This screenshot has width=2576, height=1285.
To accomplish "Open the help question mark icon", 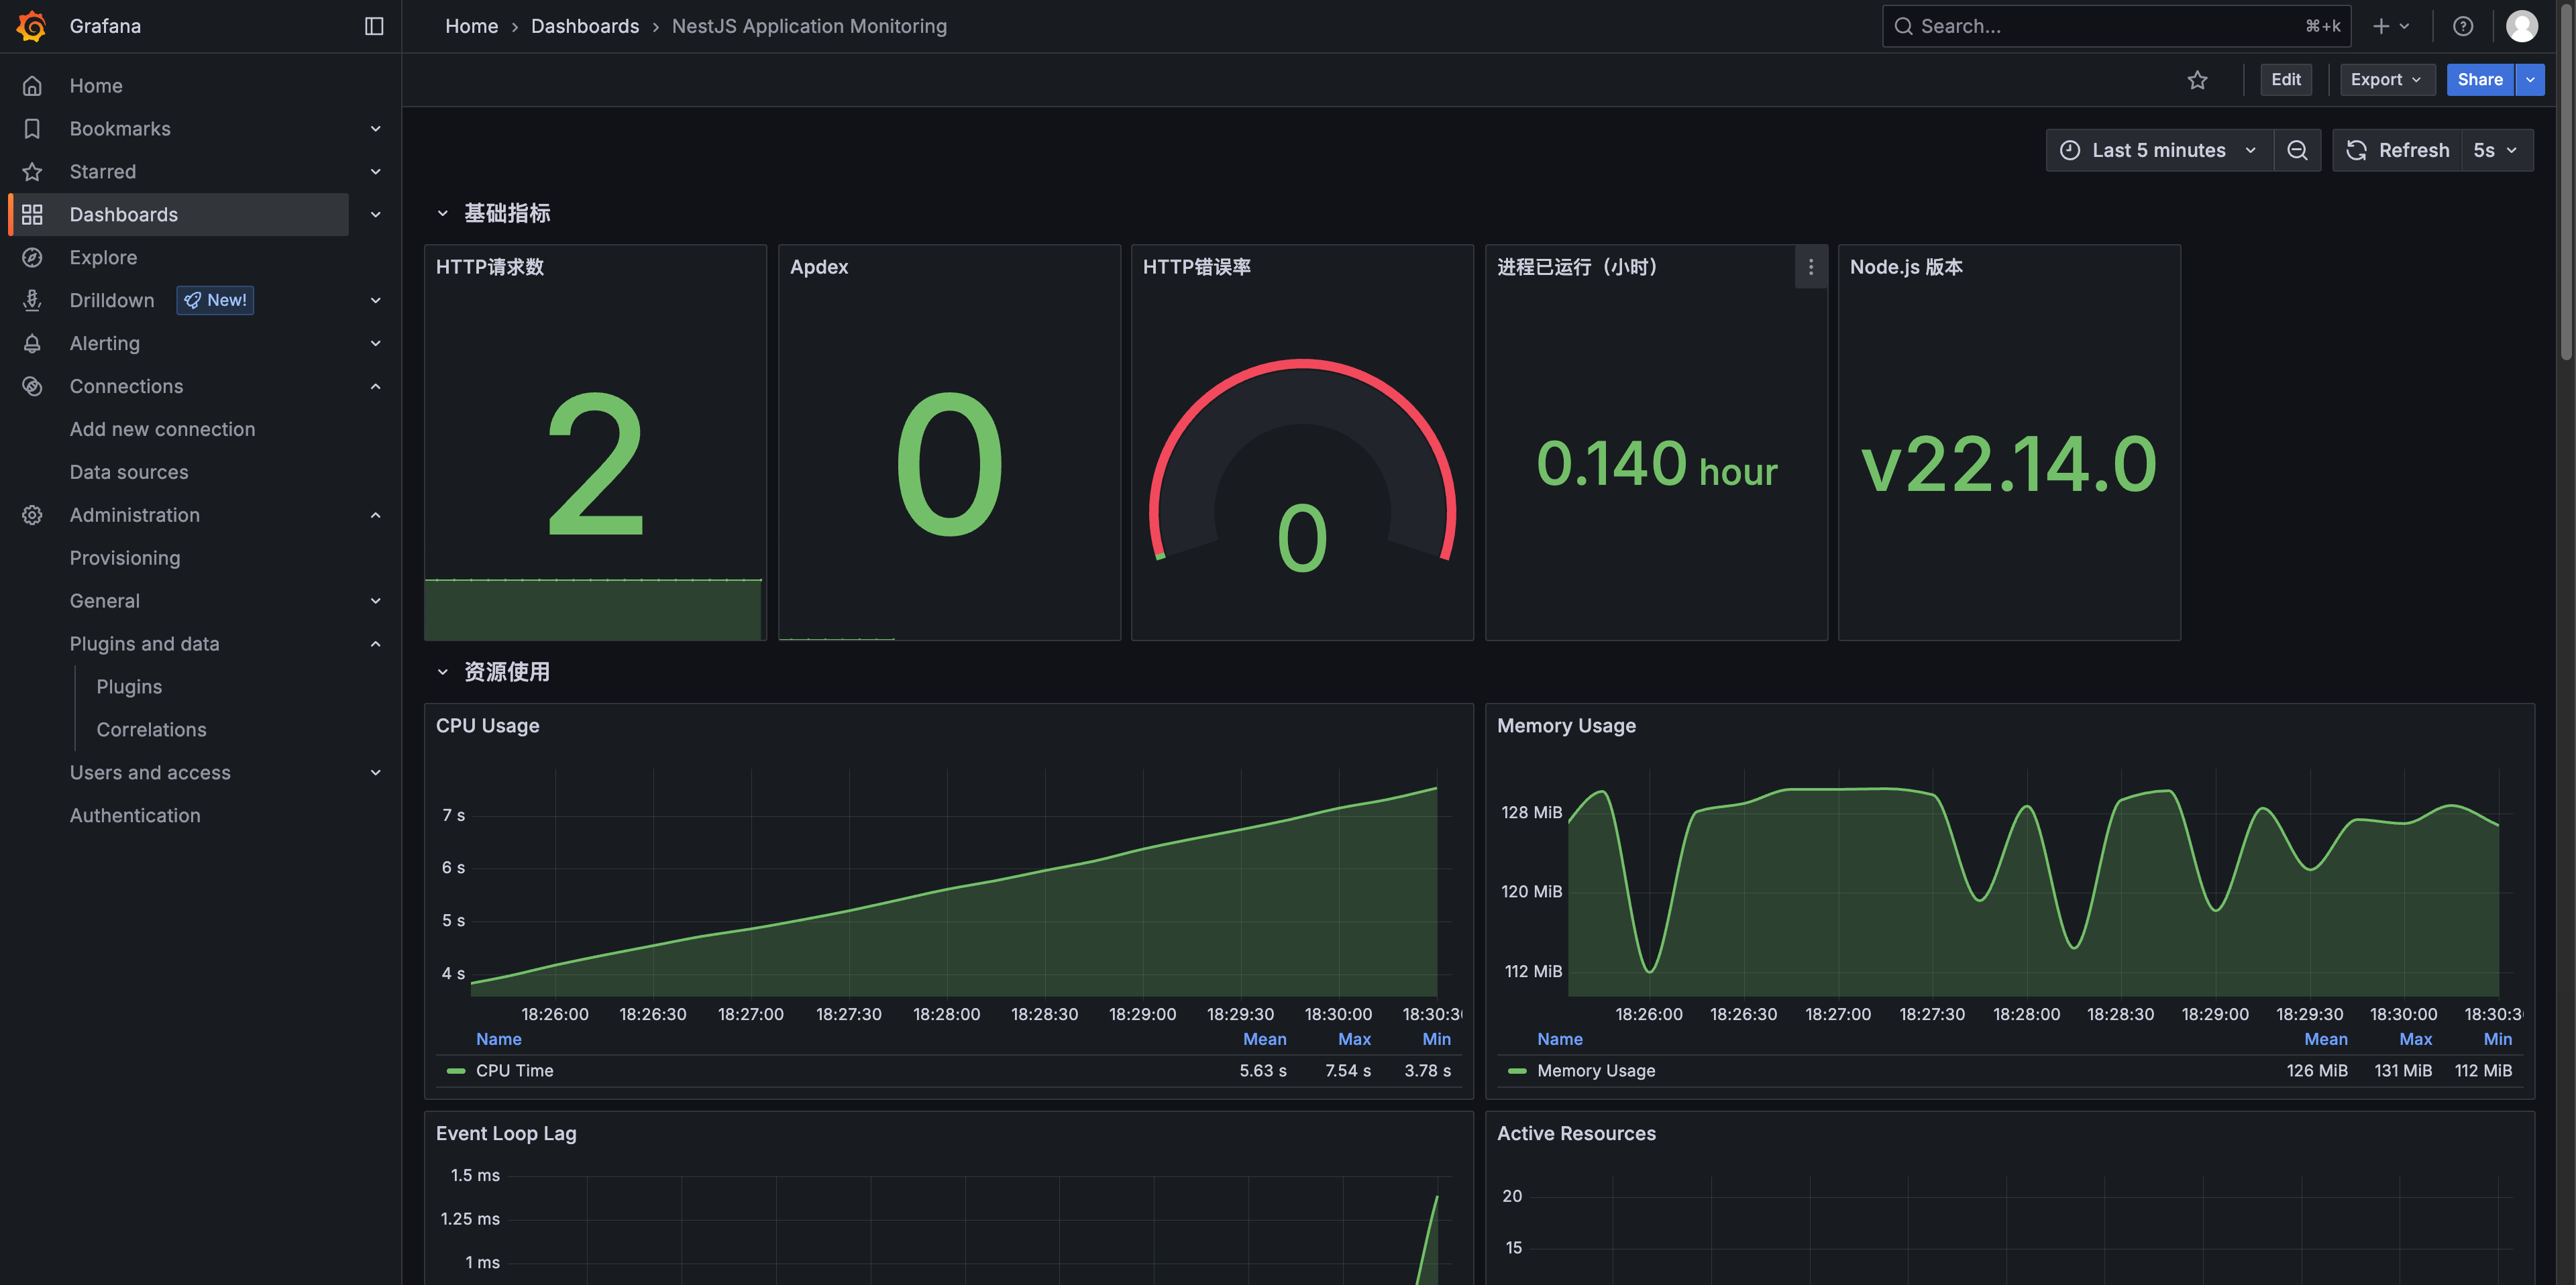I will tap(2462, 26).
